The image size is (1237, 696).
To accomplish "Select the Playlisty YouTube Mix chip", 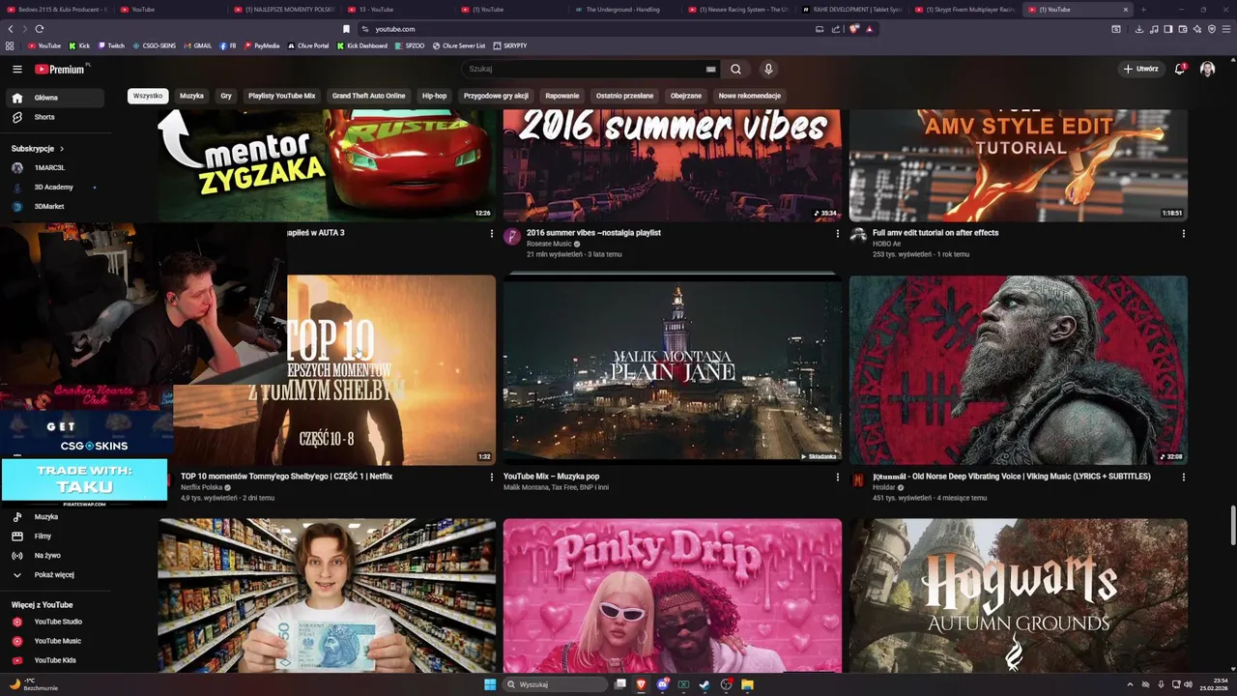I will pyautogui.click(x=282, y=96).
